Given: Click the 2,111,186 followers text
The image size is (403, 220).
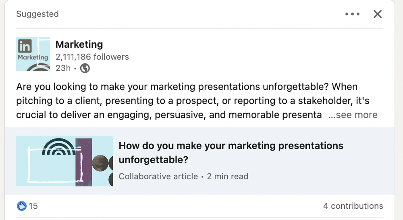Looking at the screenshot, I should [92, 57].
